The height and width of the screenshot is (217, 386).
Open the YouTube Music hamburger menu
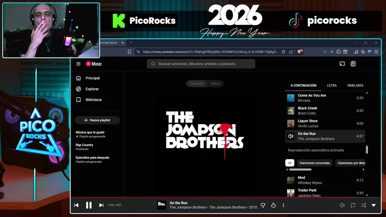coord(78,64)
